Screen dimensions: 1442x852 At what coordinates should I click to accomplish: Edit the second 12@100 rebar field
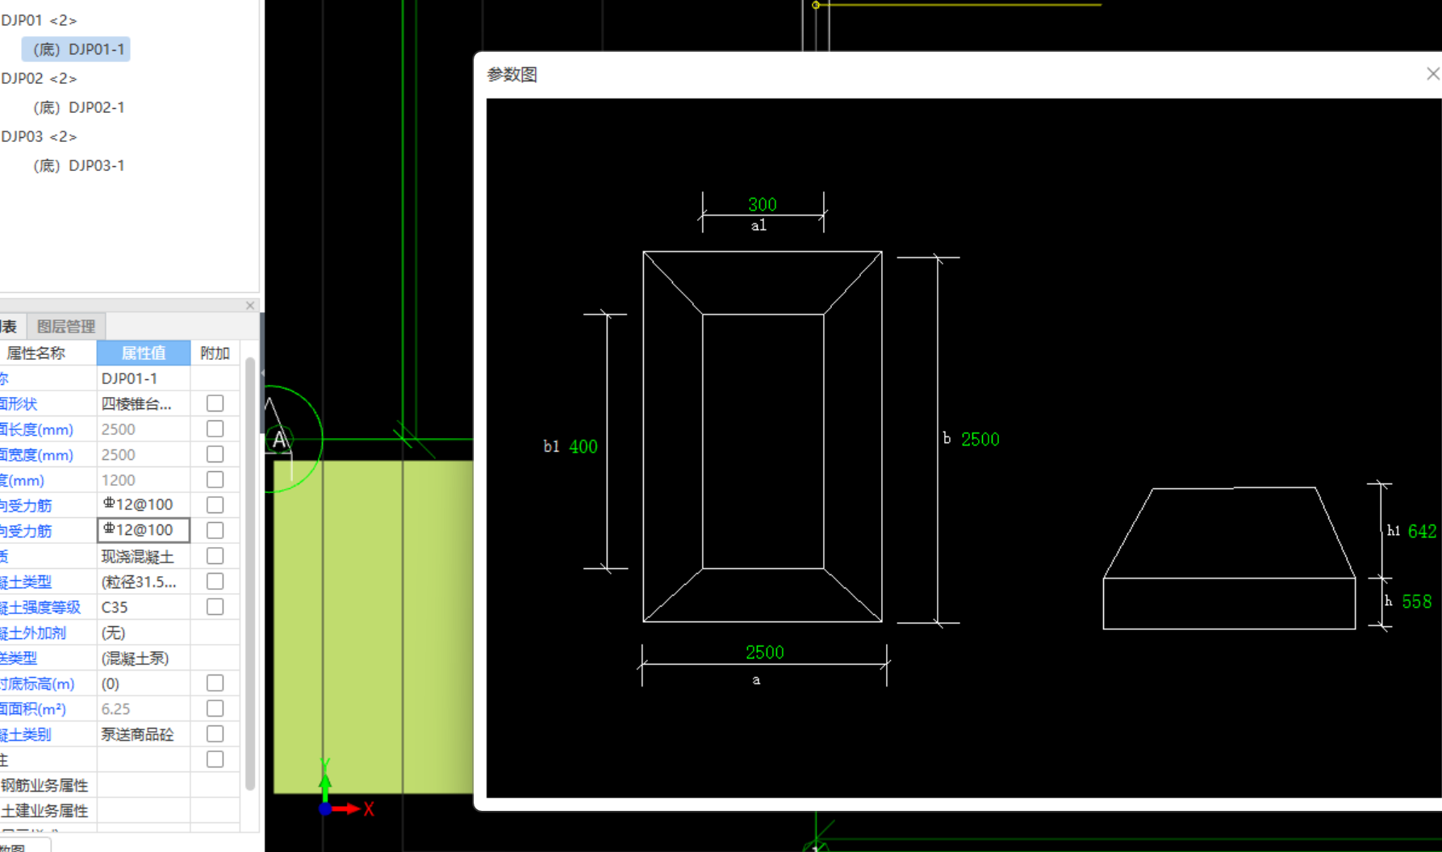pos(144,530)
